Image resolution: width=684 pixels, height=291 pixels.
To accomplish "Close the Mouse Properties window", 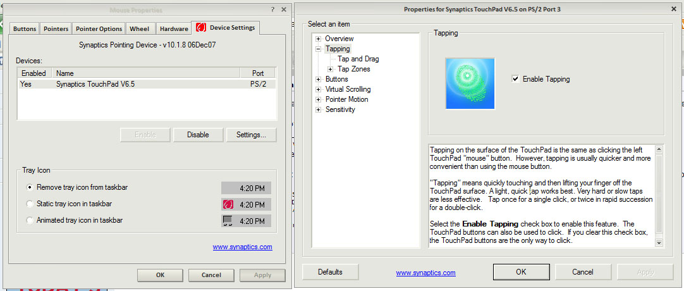I will 284,9.
